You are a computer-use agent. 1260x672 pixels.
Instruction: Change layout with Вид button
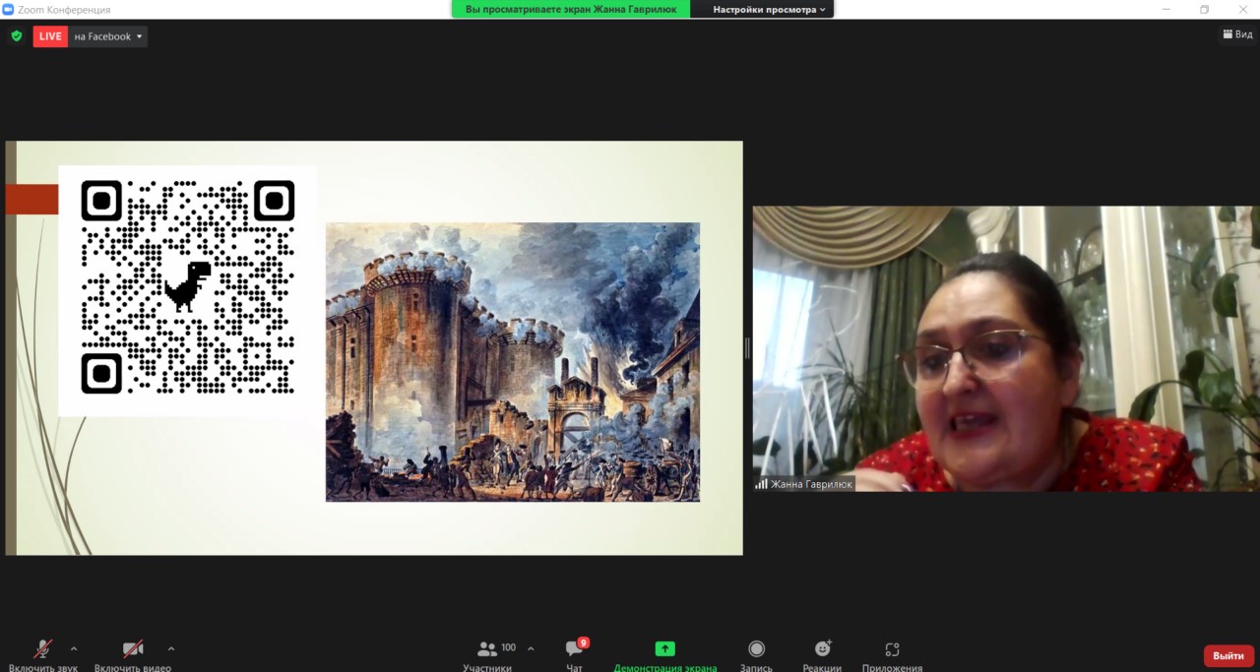(1237, 34)
